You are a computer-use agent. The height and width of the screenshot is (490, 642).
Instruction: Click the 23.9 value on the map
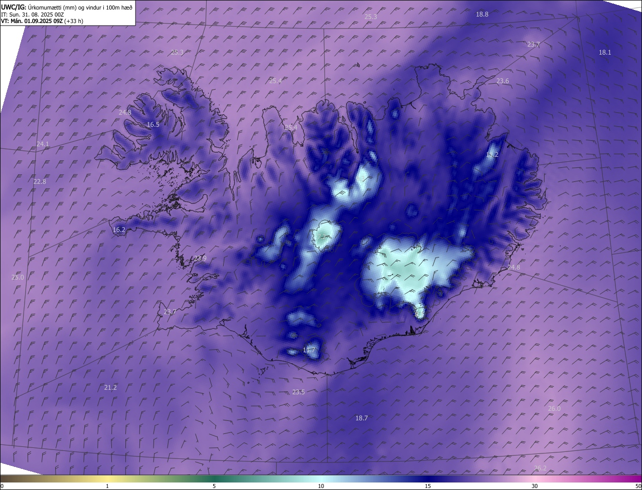[x=200, y=258]
